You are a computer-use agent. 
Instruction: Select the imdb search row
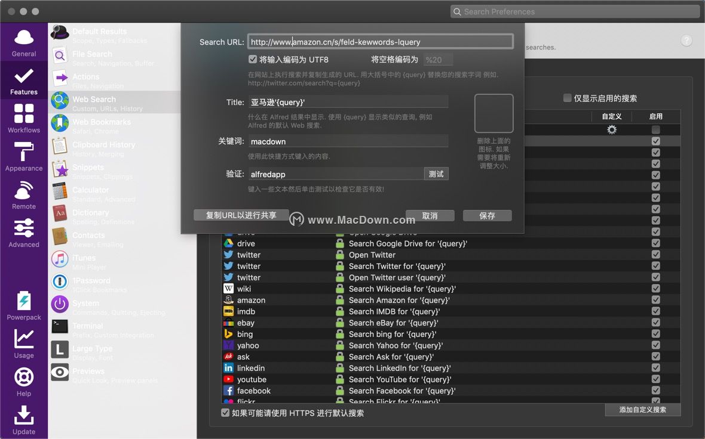coord(451,311)
